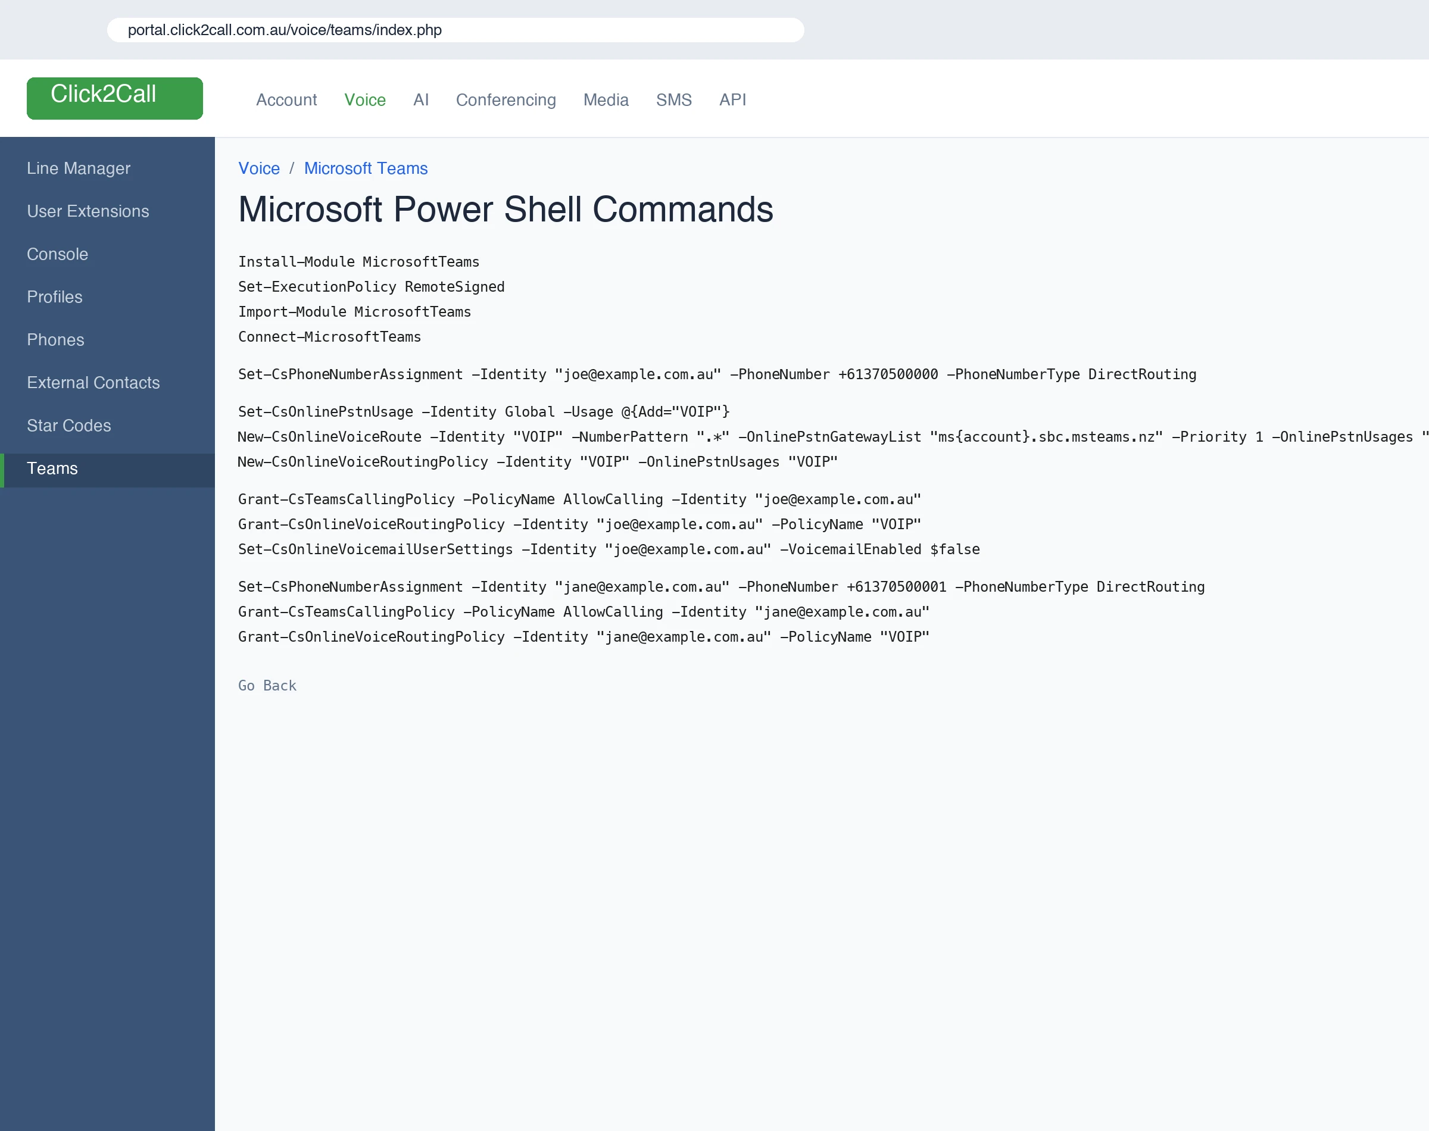
Task: Click Grant-CsOnlineVoiceRoutingPolicy line for jane@example.com.au
Action: (584, 637)
